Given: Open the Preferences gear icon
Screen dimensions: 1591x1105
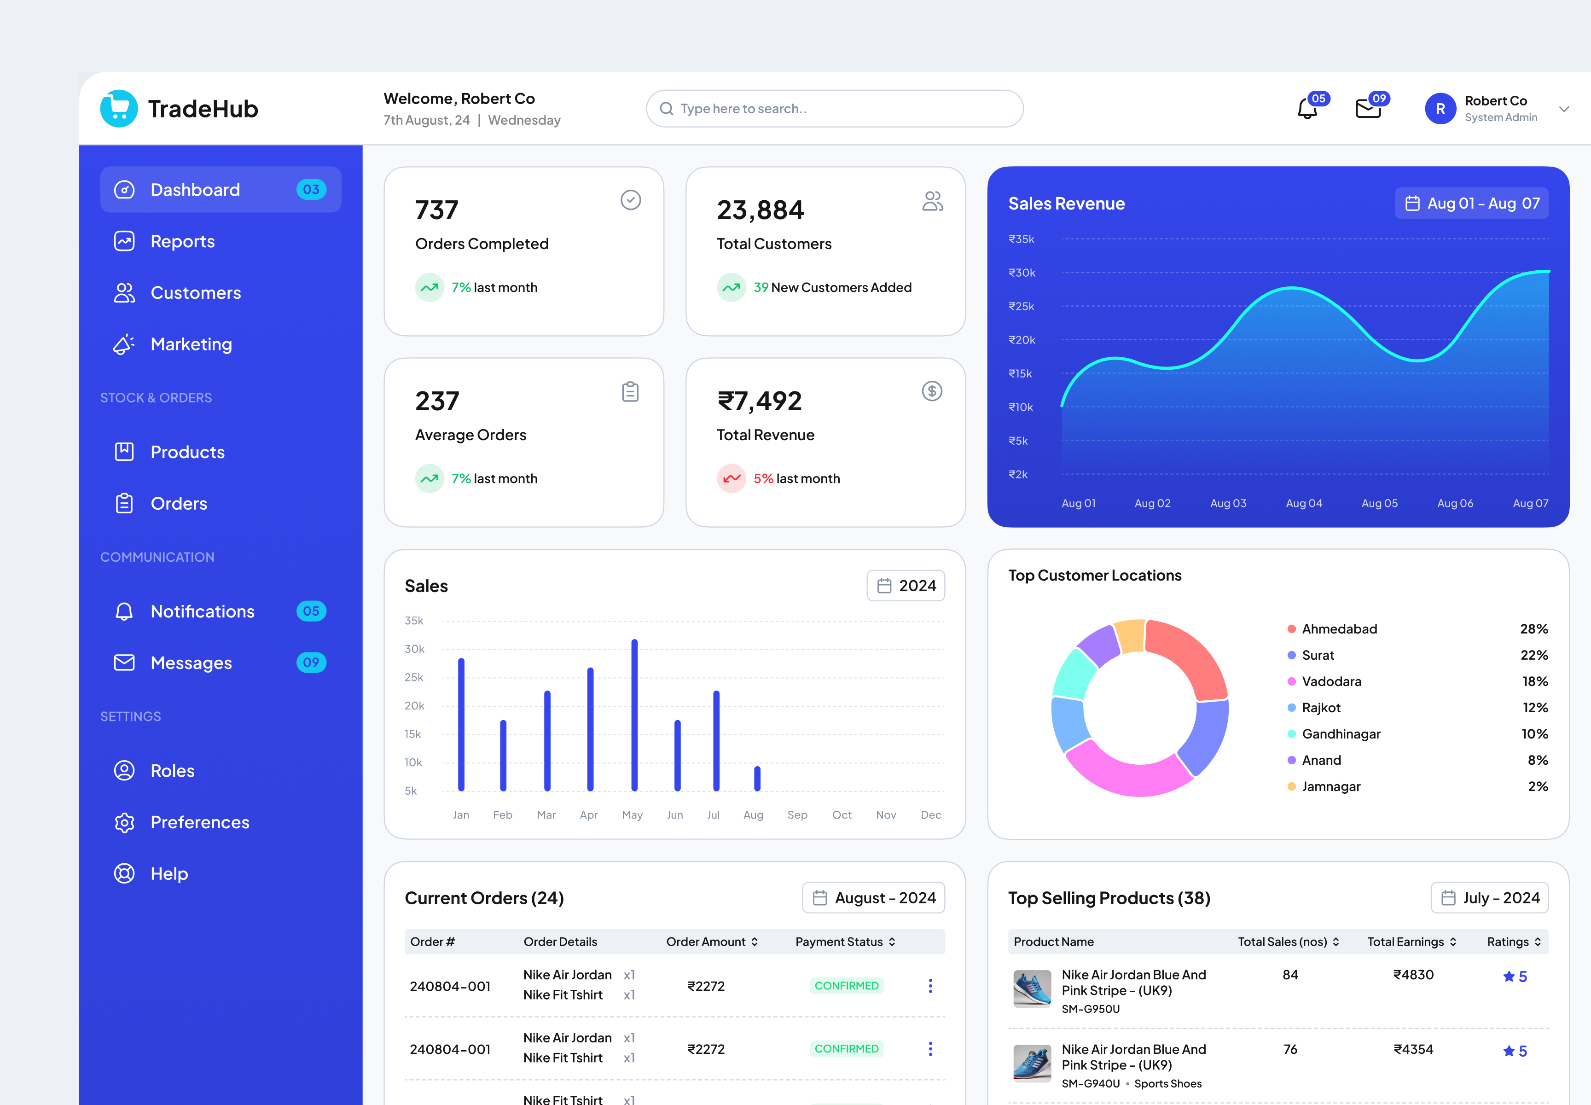Looking at the screenshot, I should point(125,822).
